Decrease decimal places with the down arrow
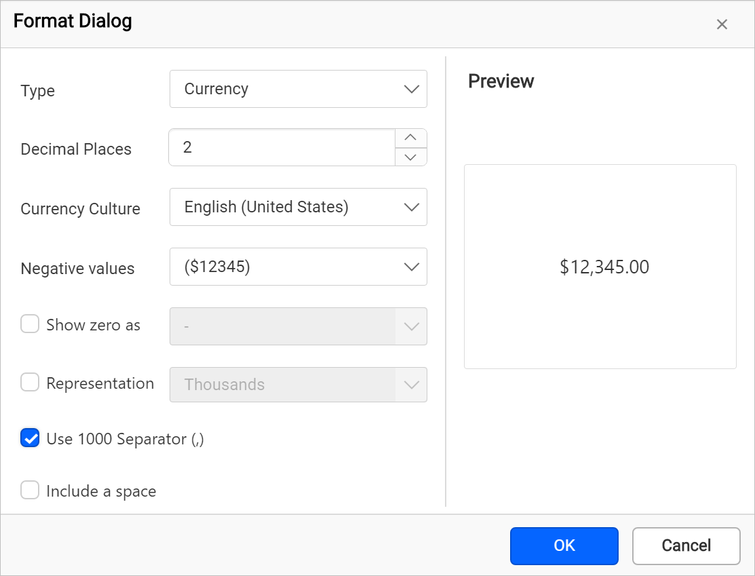Screen dimensions: 755x576 point(410,157)
